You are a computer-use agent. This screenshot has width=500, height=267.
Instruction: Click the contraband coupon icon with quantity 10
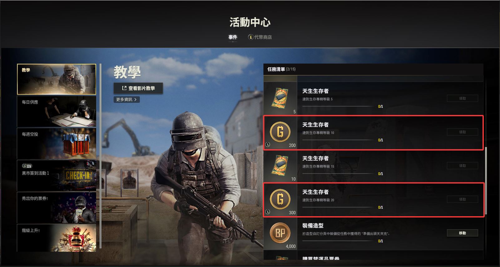280,165
